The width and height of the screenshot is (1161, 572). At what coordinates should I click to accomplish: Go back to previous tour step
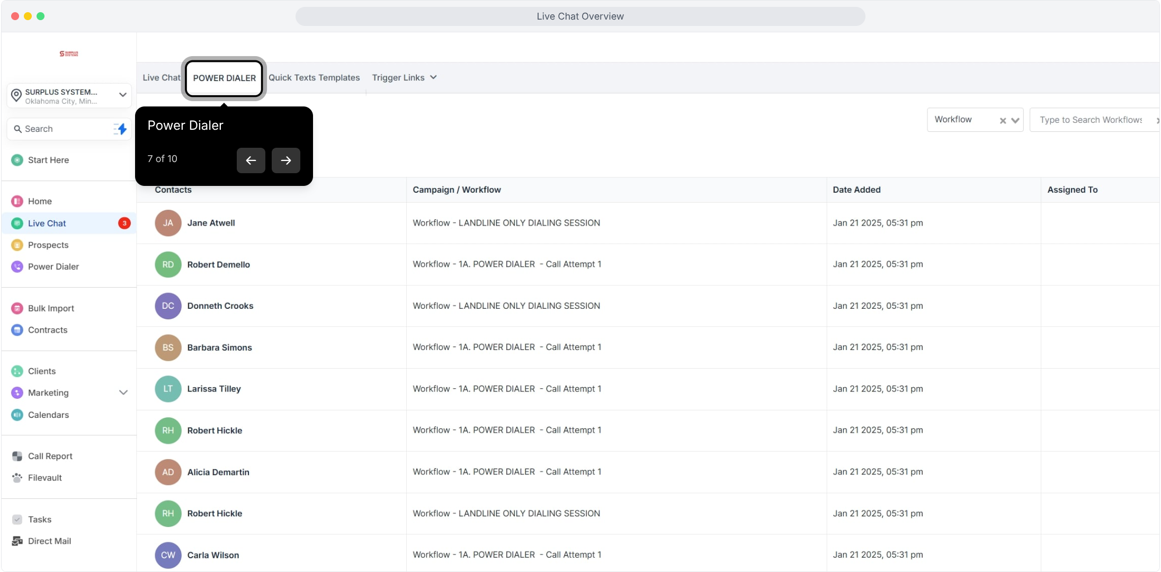click(251, 160)
